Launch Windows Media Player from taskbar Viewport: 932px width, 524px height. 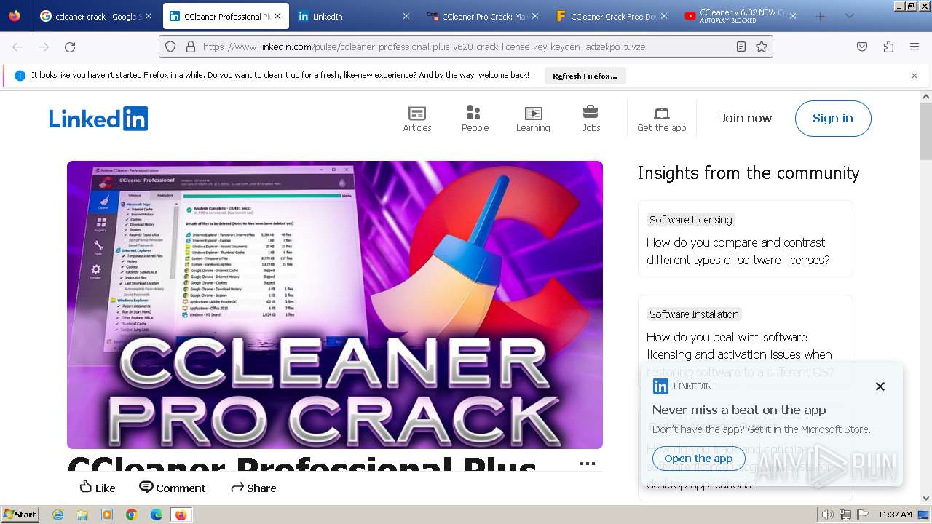pos(107,515)
